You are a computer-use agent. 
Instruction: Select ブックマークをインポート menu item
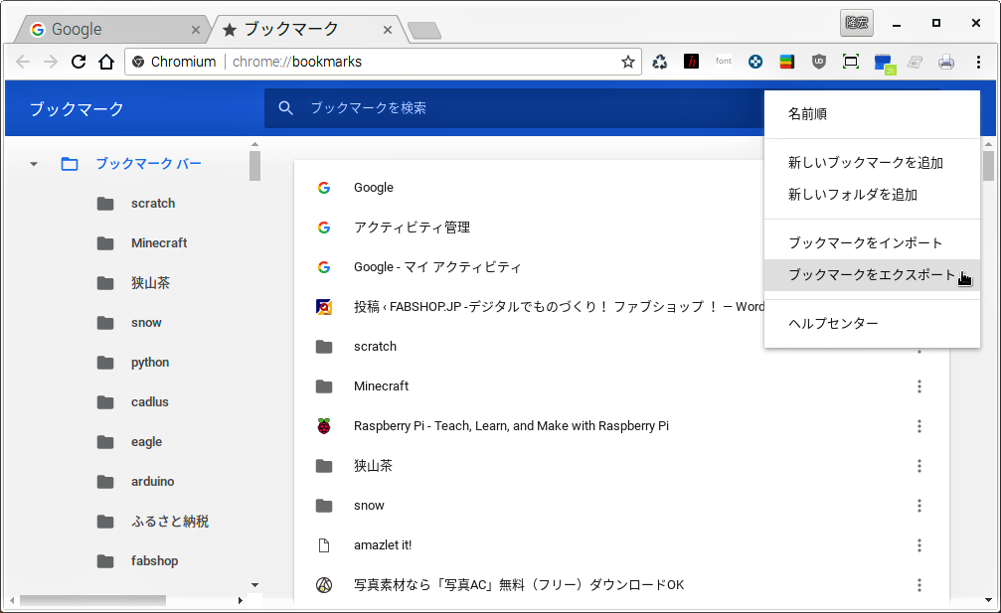pyautogui.click(x=872, y=243)
